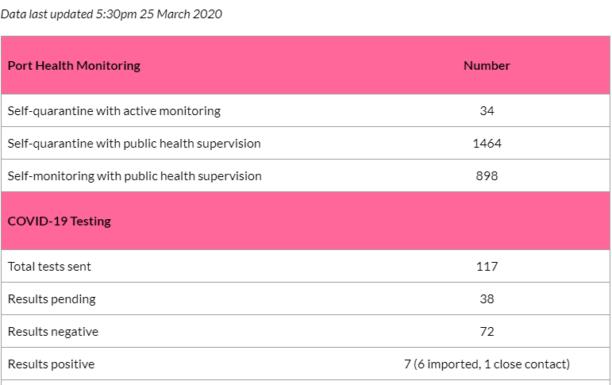Click the value 72
612x385 pixels.
487,331
